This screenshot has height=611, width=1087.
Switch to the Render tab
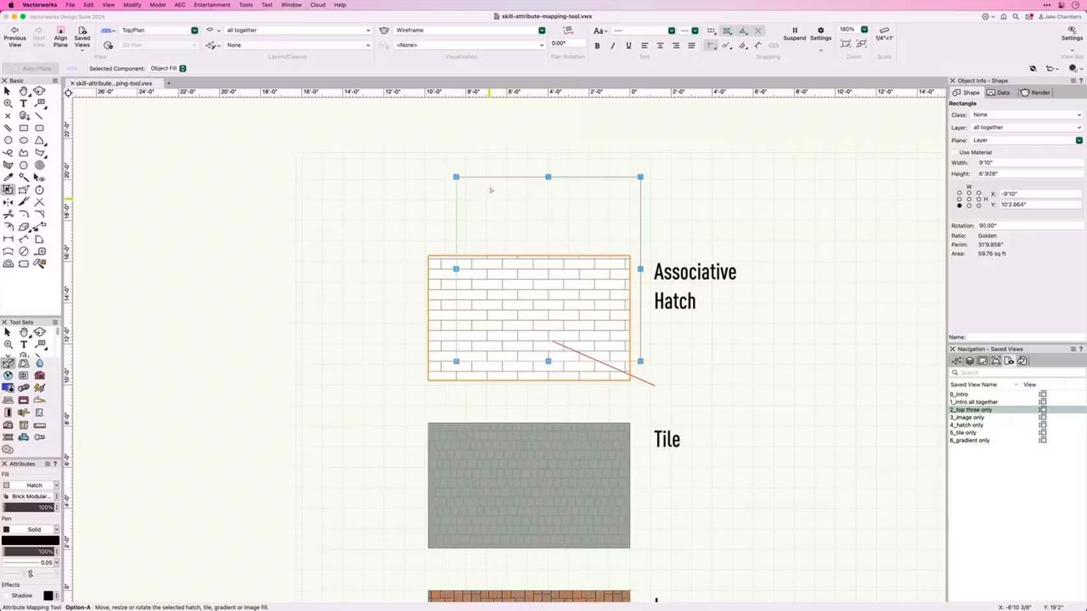pos(1035,92)
